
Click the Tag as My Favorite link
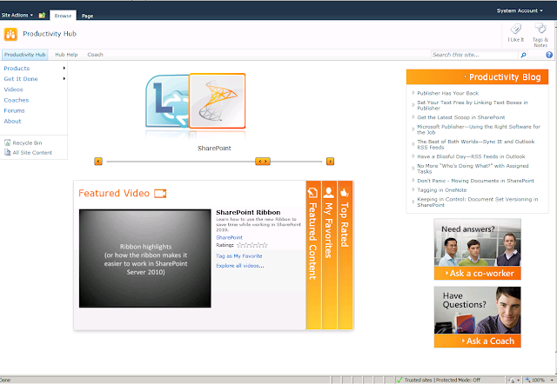click(x=239, y=256)
